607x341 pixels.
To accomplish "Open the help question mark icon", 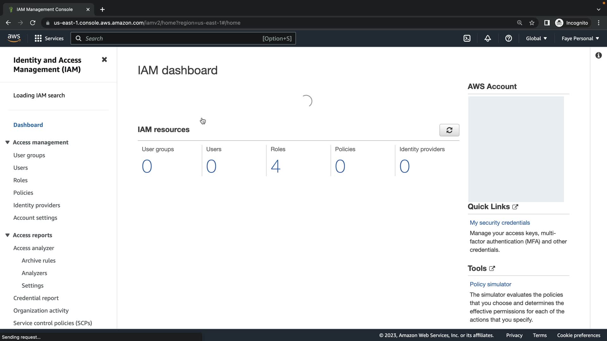I will [508, 39].
